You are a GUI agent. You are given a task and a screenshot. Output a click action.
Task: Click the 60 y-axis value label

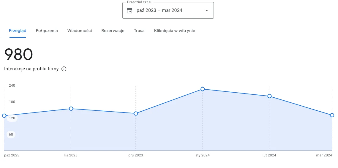point(11,134)
